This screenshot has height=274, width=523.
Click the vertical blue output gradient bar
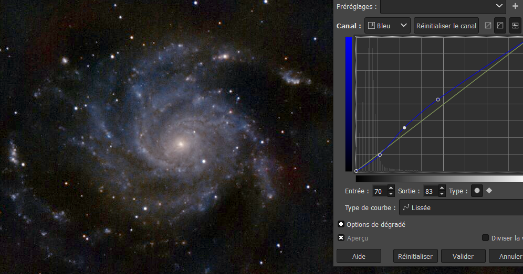tap(349, 104)
